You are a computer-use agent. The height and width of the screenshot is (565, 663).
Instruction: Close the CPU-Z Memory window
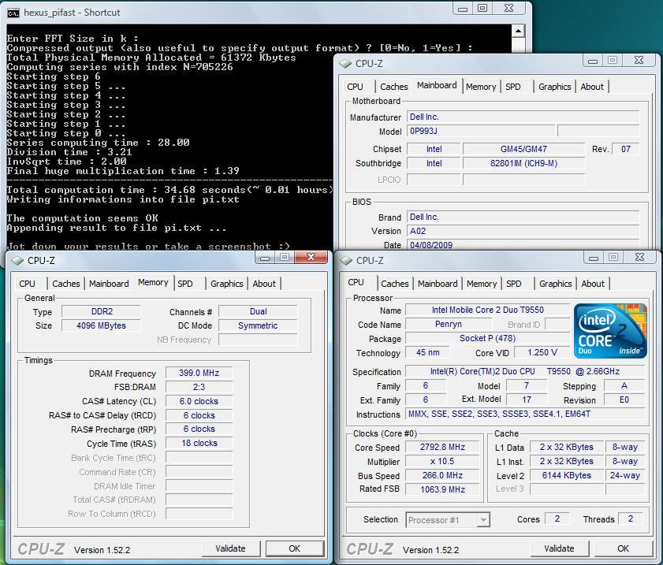point(311,258)
